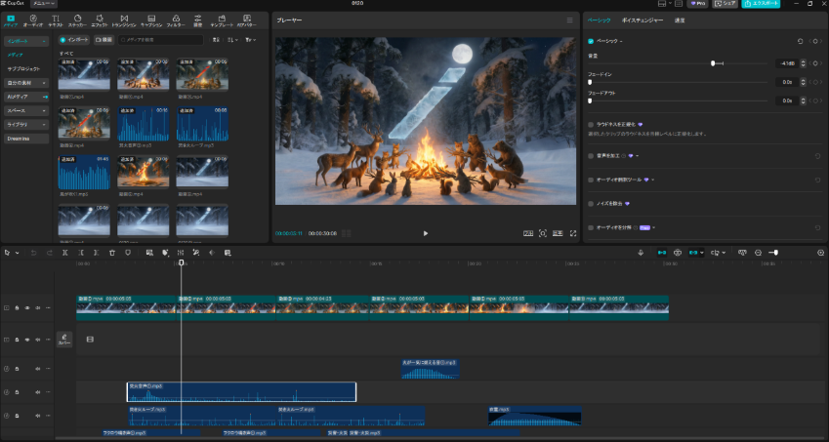Image resolution: width=829 pixels, height=442 pixels.
Task: Click the エクスポート export button
Action: point(761,4)
